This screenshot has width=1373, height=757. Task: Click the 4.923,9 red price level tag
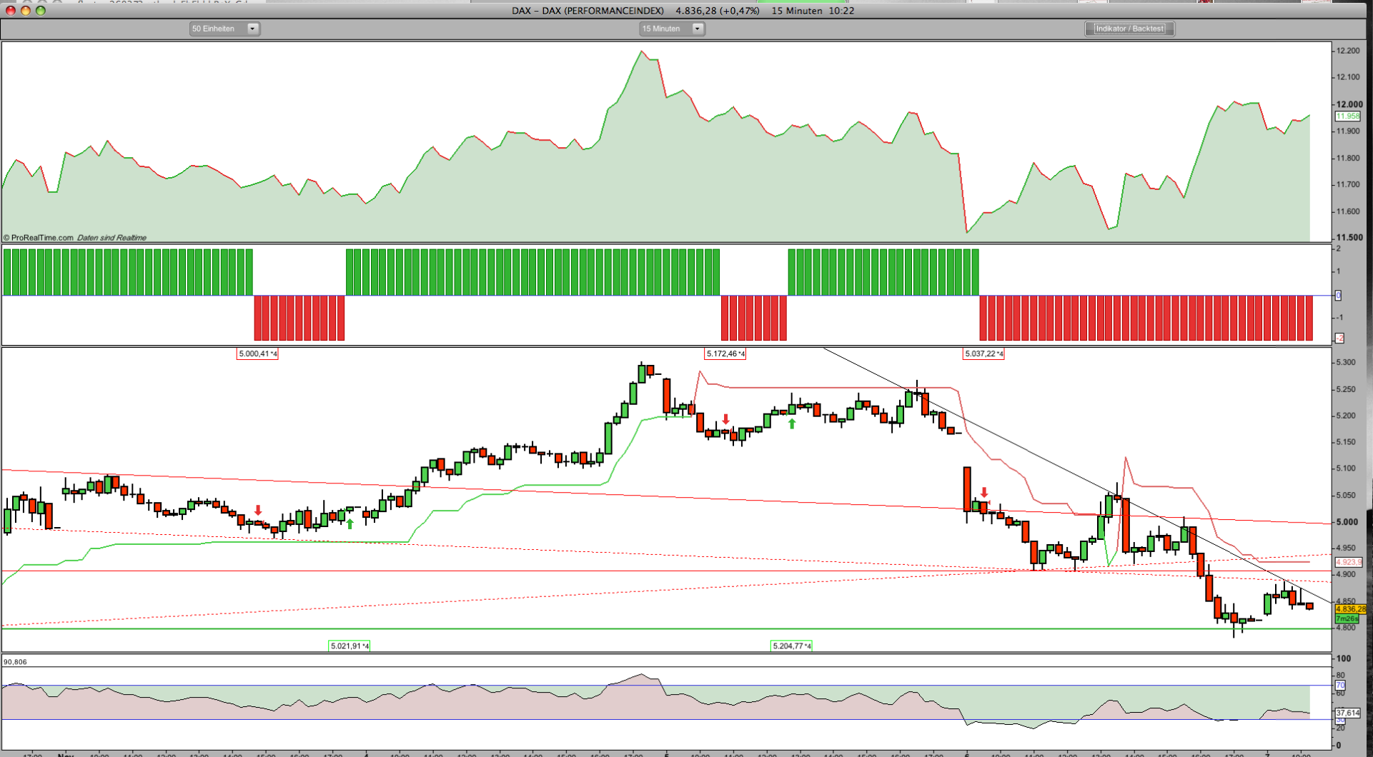tap(1348, 562)
